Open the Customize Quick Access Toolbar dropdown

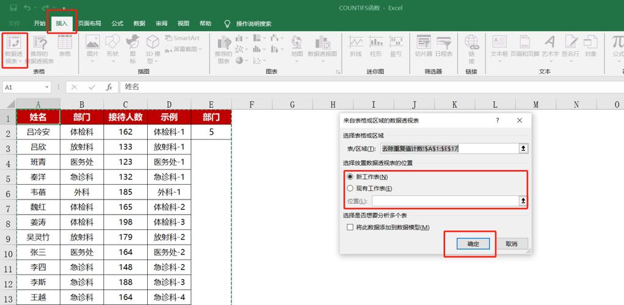point(63,7)
